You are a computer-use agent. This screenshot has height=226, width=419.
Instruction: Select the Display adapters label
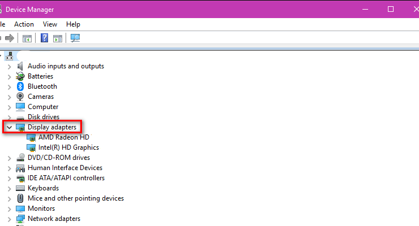pyautogui.click(x=52, y=127)
